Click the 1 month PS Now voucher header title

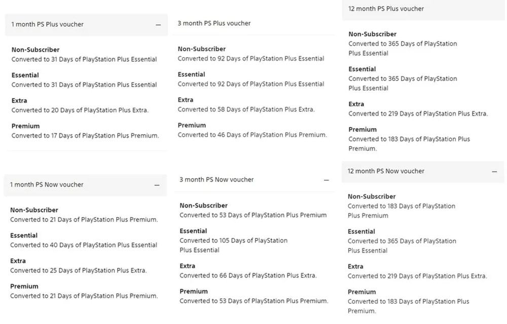point(47,185)
